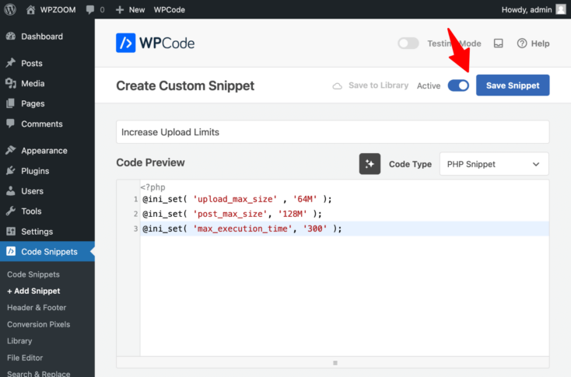The height and width of the screenshot is (377, 571).
Task: Toggle Testing Mode switch
Action: [408, 44]
